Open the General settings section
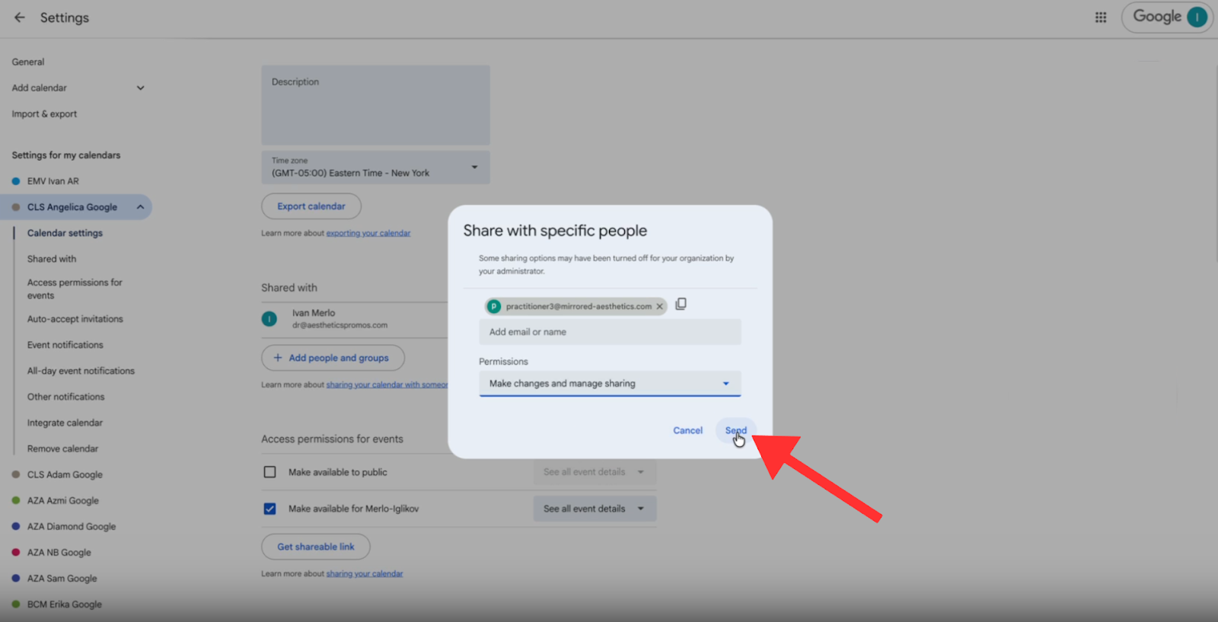 28,62
